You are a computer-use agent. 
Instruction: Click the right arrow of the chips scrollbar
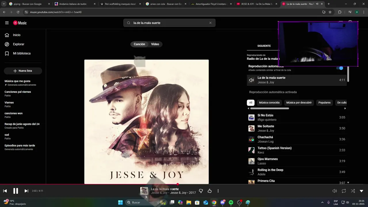click(345, 108)
